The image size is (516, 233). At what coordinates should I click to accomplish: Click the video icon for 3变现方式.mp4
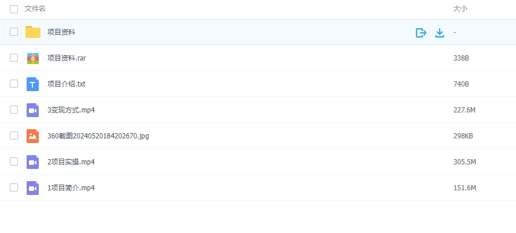point(33,110)
